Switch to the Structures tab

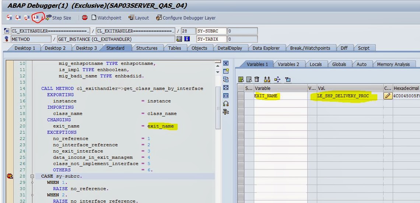coord(147,48)
